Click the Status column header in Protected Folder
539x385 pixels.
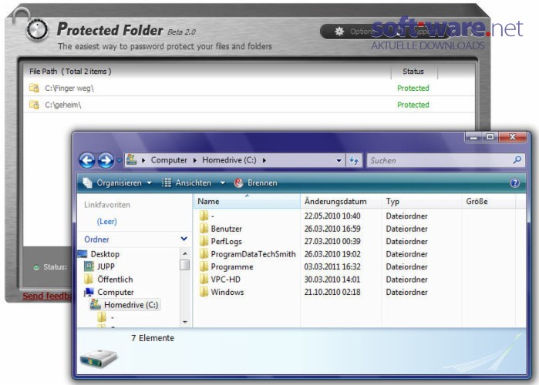pyautogui.click(x=413, y=72)
